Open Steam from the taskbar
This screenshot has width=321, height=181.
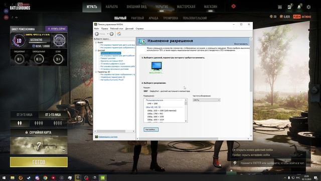point(29,177)
